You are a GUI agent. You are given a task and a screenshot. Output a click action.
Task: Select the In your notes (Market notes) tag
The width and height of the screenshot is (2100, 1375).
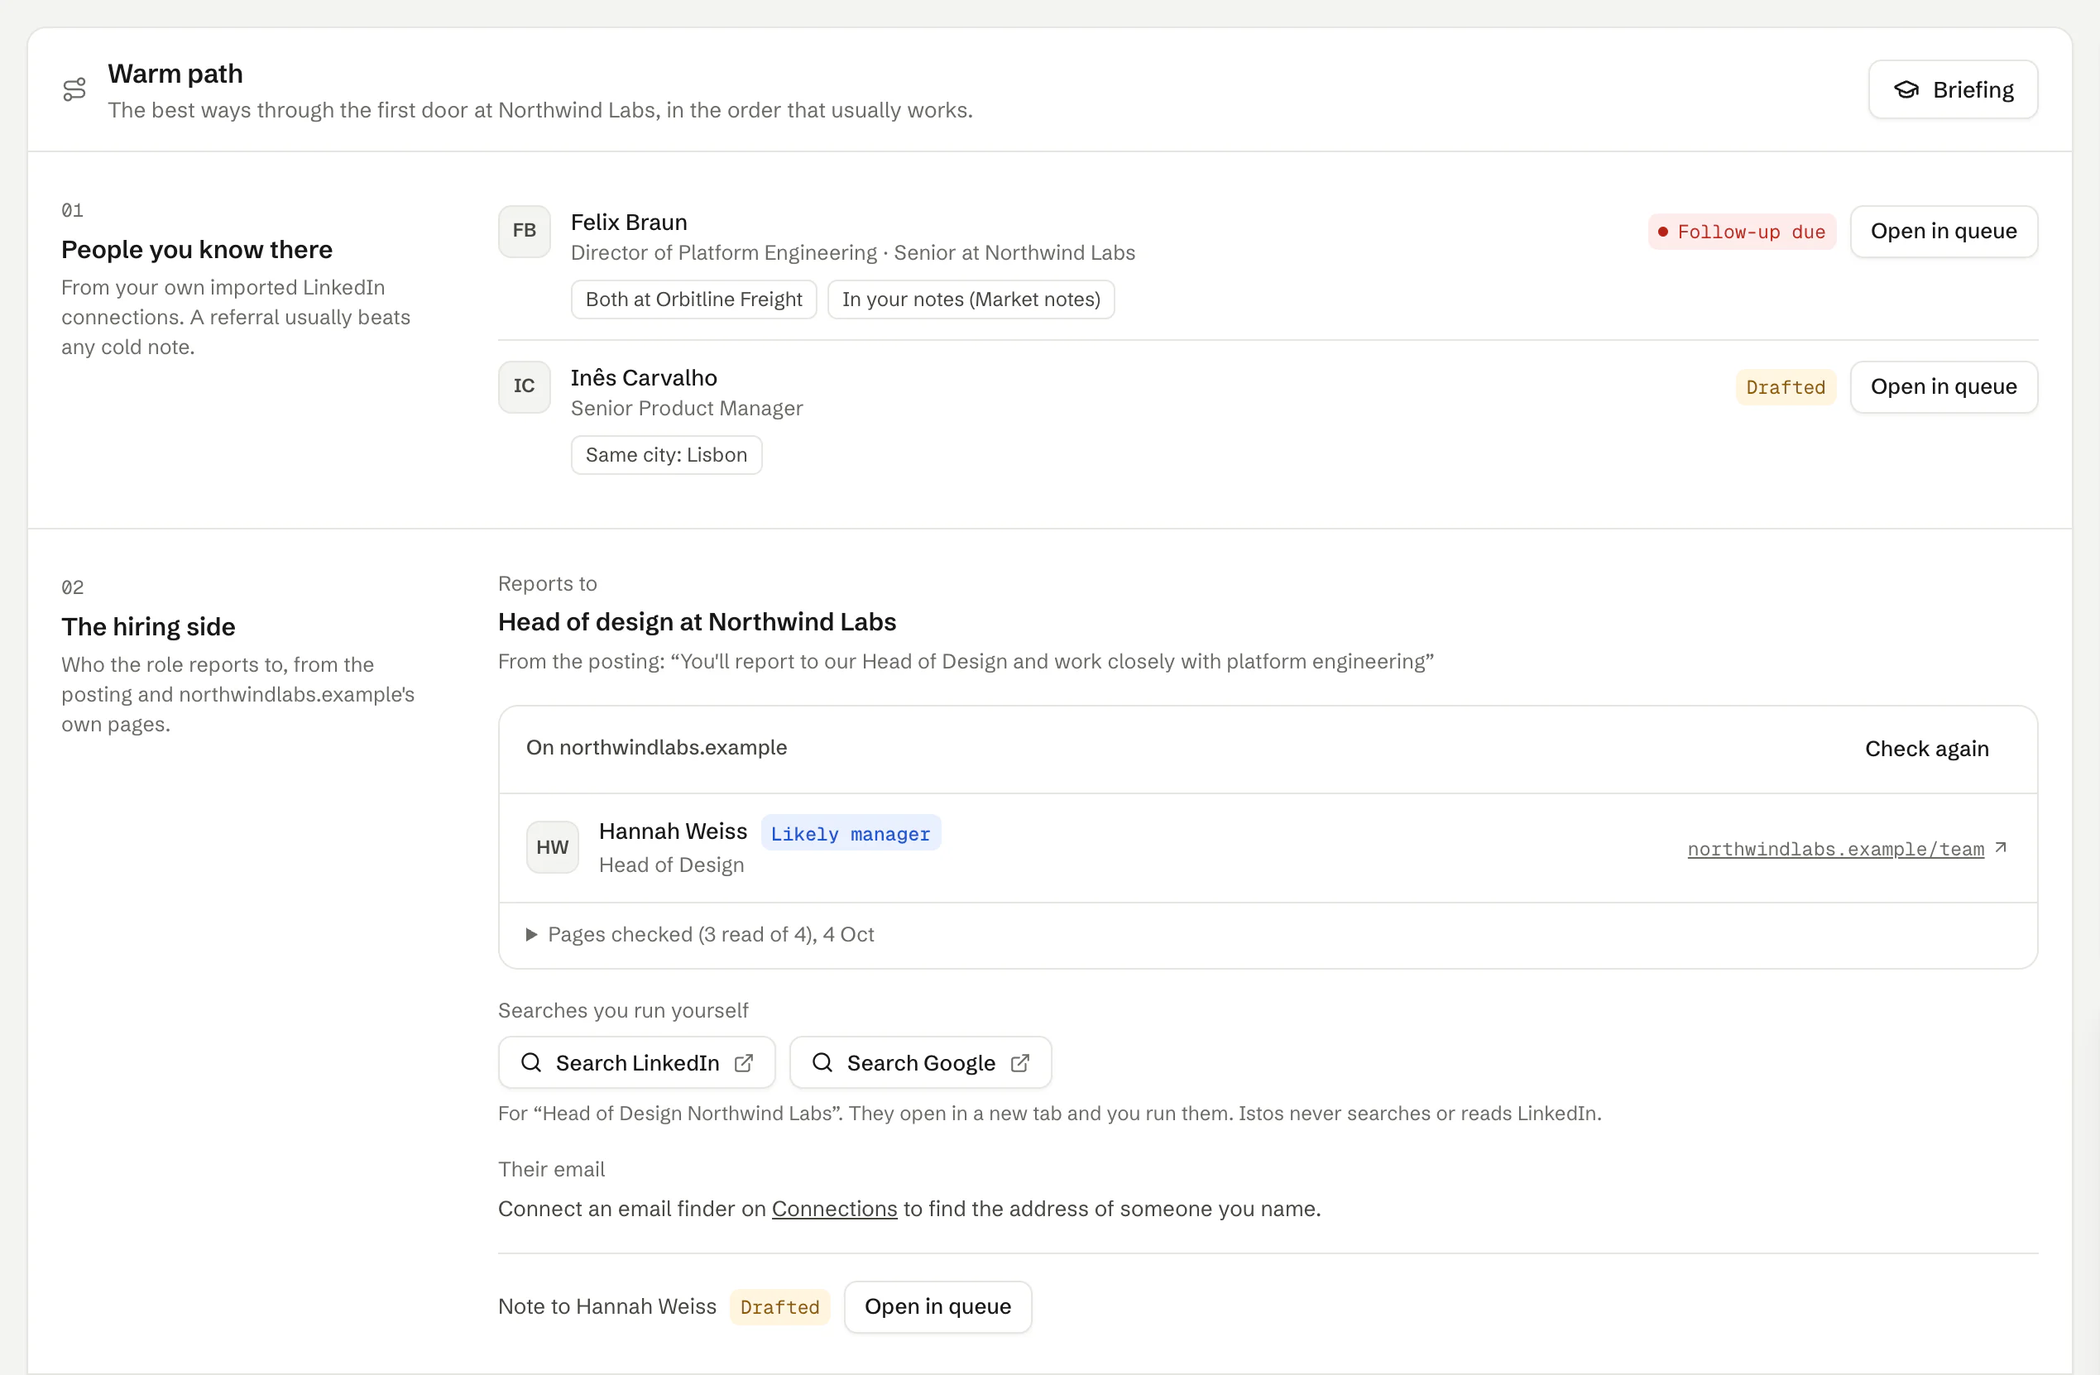[971, 299]
